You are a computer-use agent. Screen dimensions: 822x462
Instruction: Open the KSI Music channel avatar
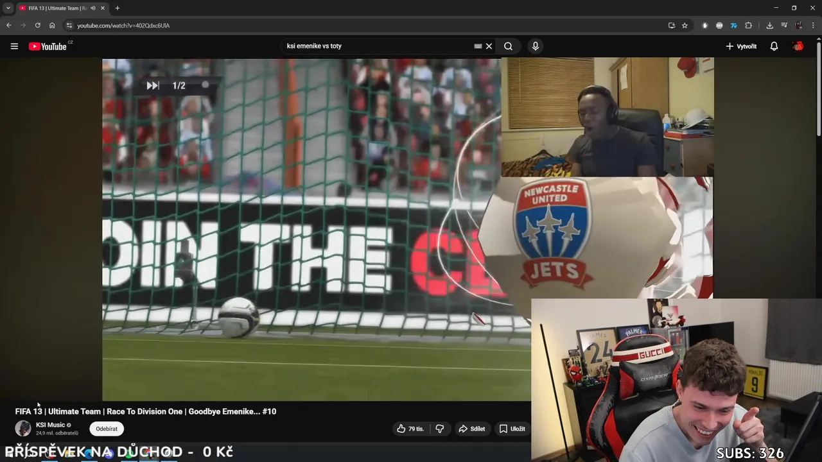click(x=23, y=428)
